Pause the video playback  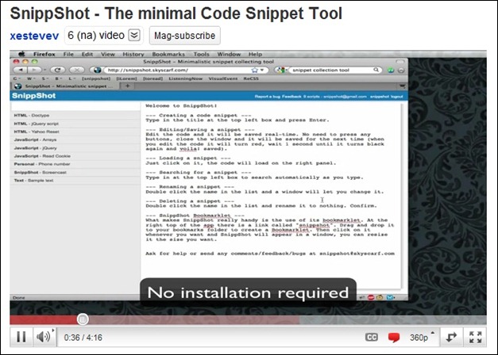click(21, 337)
